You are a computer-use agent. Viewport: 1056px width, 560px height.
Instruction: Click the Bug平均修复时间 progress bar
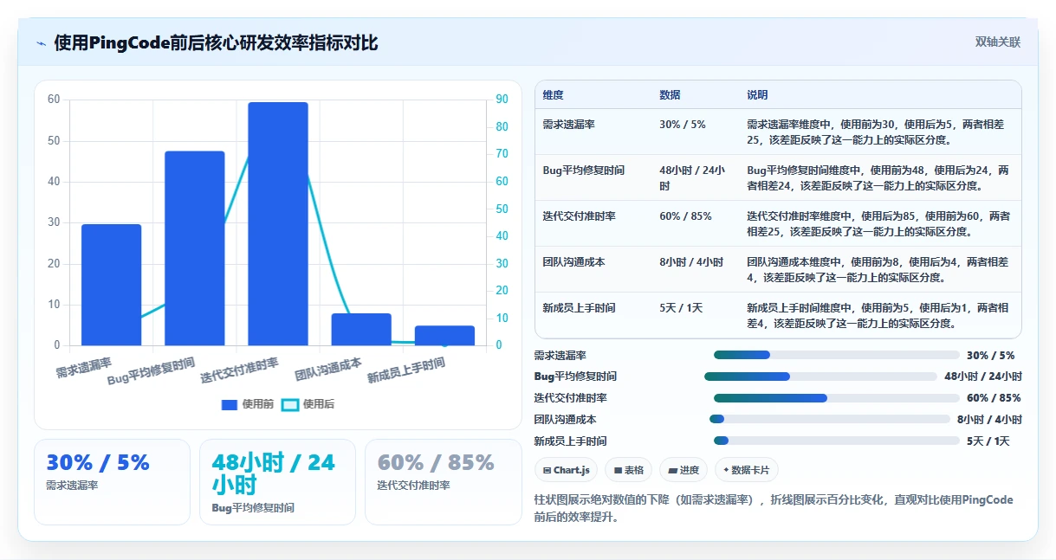pos(820,377)
